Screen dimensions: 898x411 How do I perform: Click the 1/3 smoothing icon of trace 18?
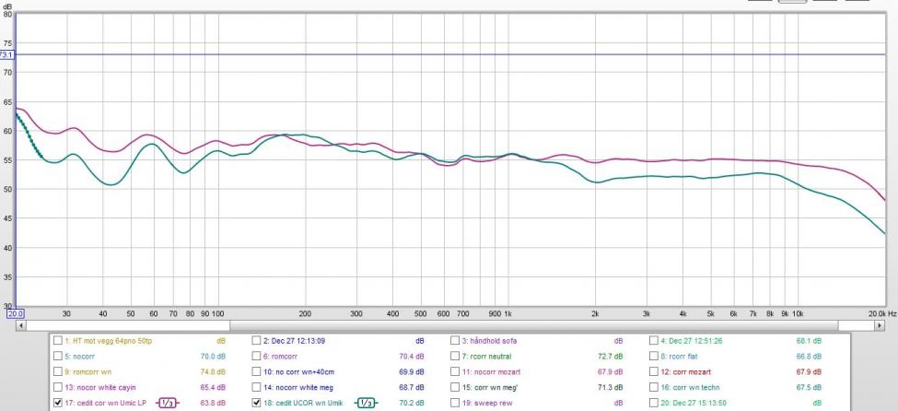pos(365,403)
